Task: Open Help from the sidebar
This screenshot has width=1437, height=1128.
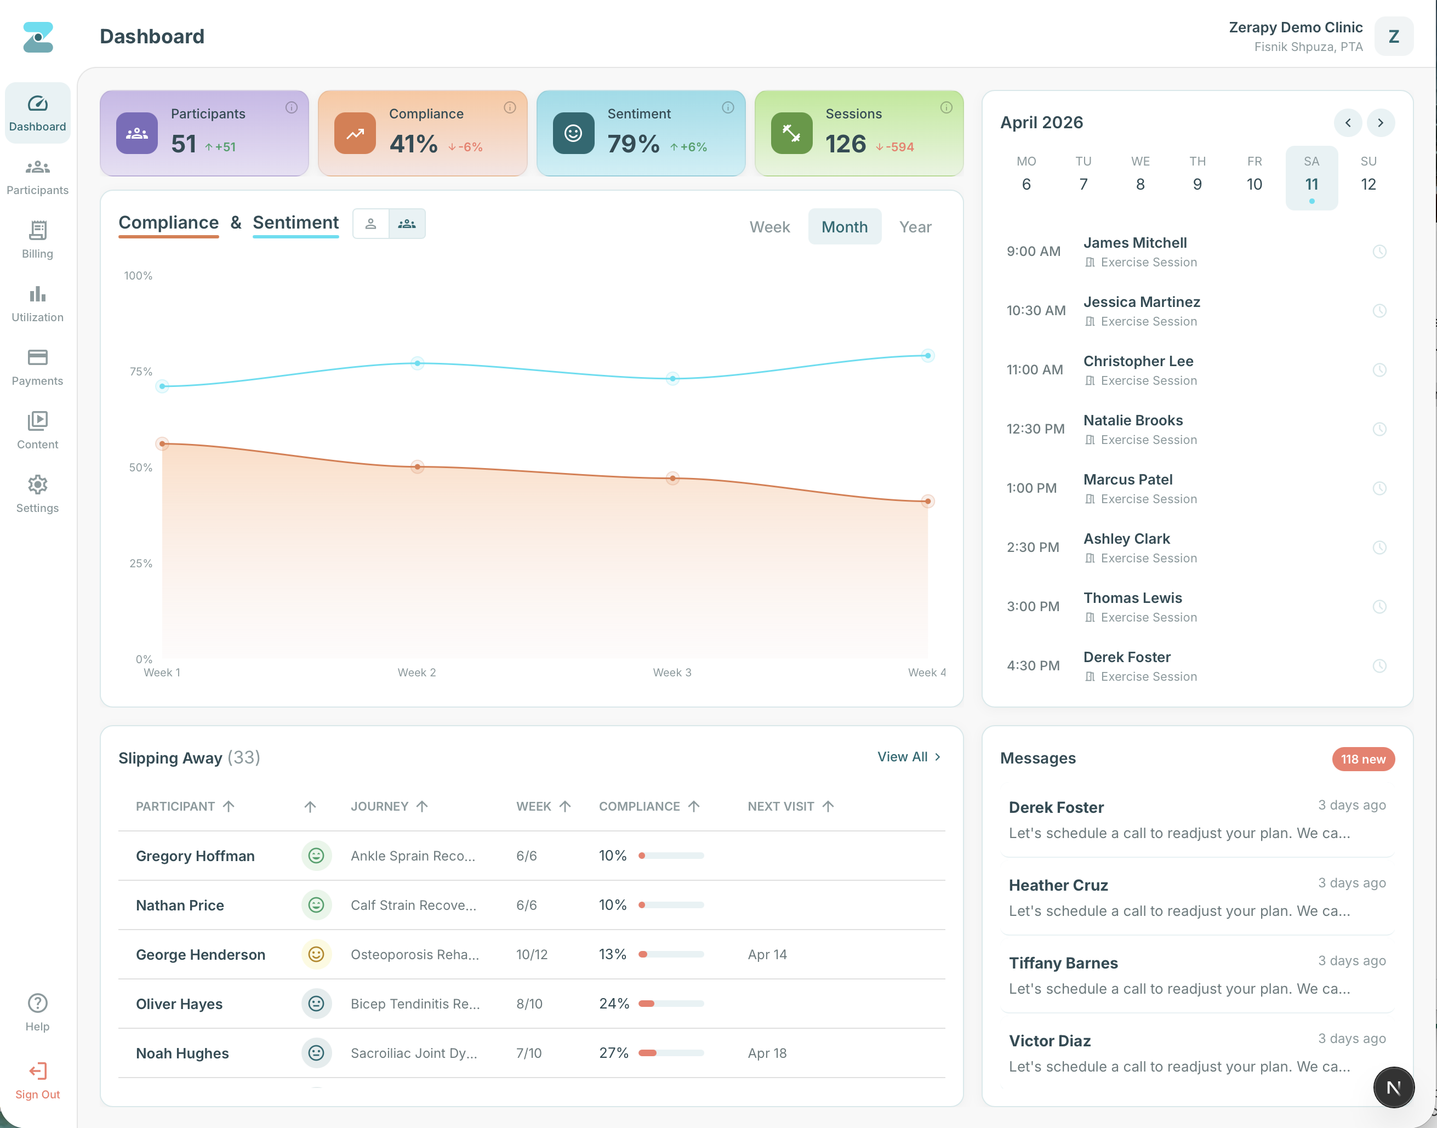Action: (37, 1011)
